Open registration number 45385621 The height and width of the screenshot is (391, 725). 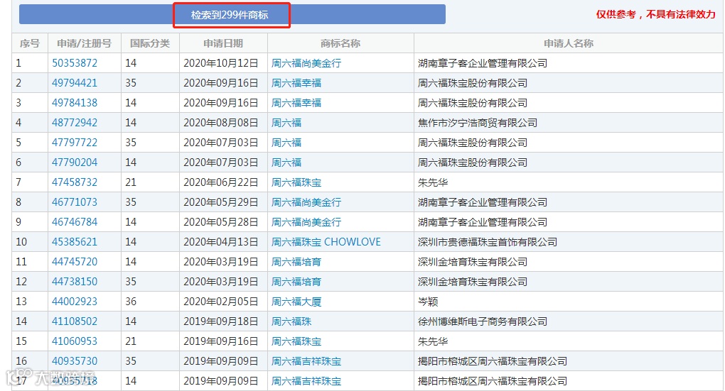75,241
